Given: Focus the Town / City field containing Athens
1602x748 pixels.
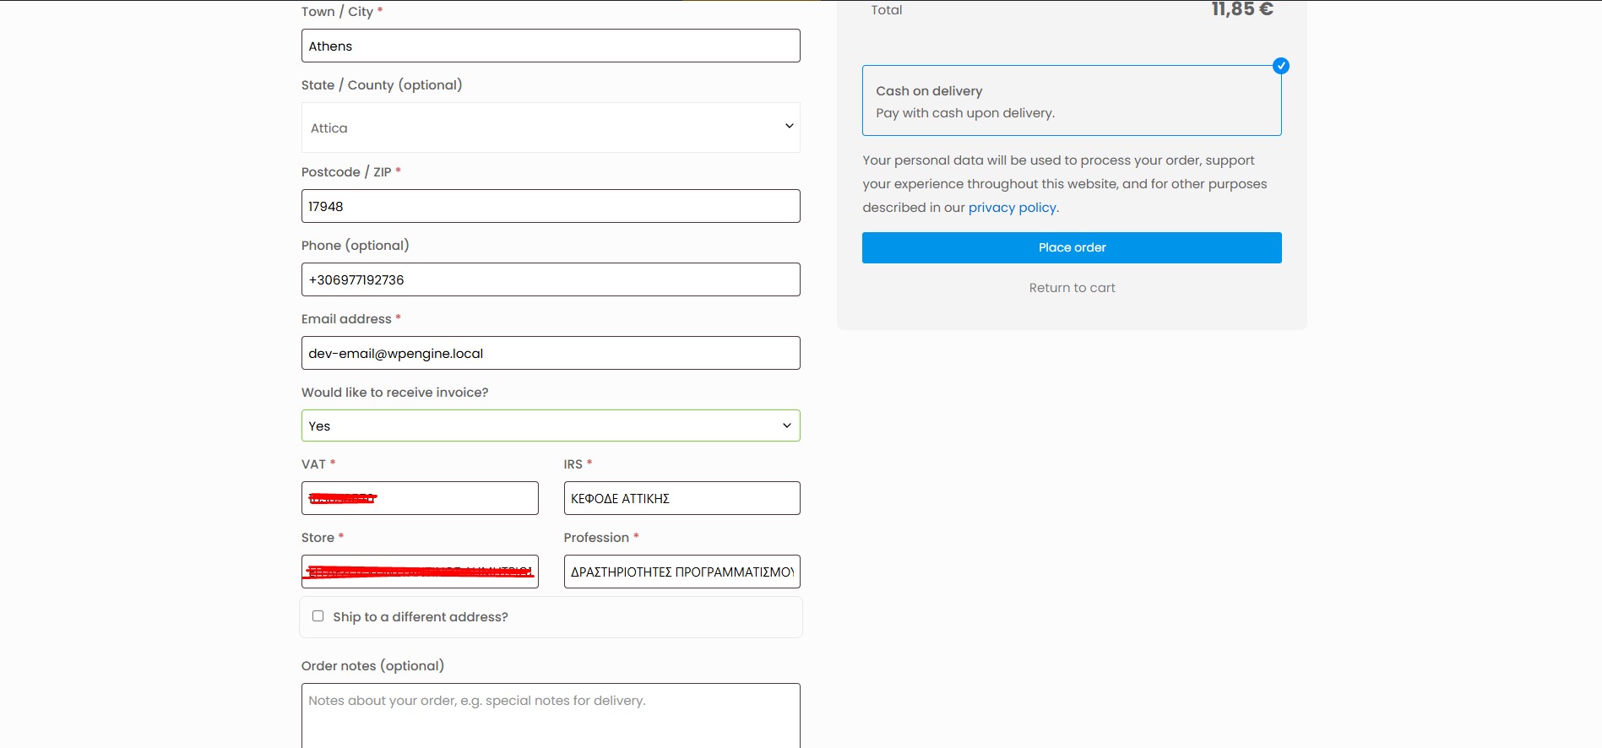Looking at the screenshot, I should pos(551,46).
